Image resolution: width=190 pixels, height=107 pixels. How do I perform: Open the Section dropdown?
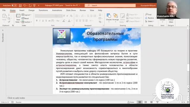(x=27, y=22)
